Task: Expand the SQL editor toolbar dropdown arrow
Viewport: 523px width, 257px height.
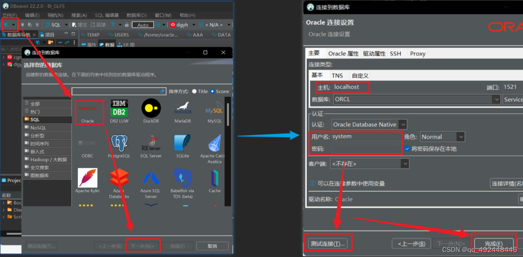Action: tap(66, 24)
